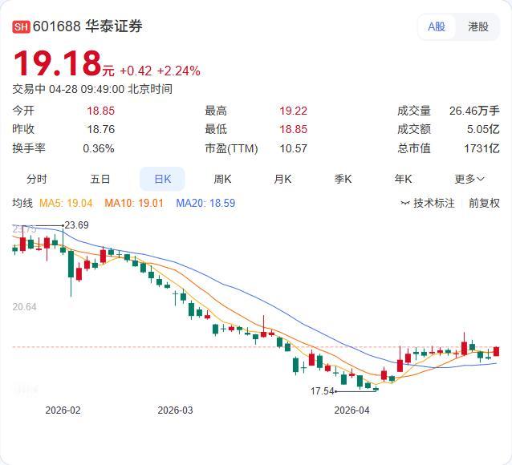Select the 周K chart tab
512x465 pixels.
point(222,179)
